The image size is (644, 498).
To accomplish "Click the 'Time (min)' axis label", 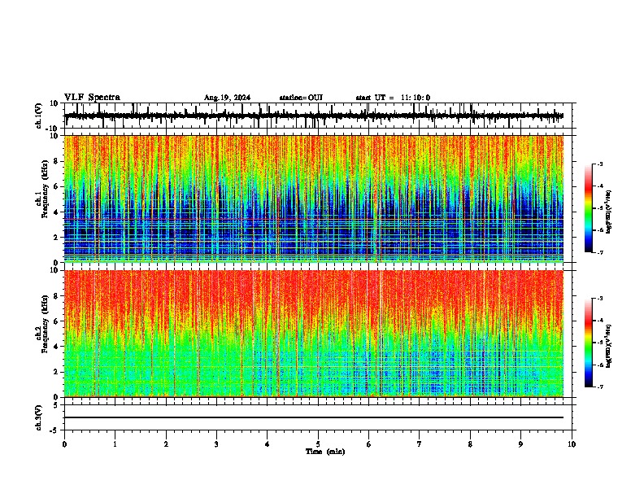I will pos(325,452).
